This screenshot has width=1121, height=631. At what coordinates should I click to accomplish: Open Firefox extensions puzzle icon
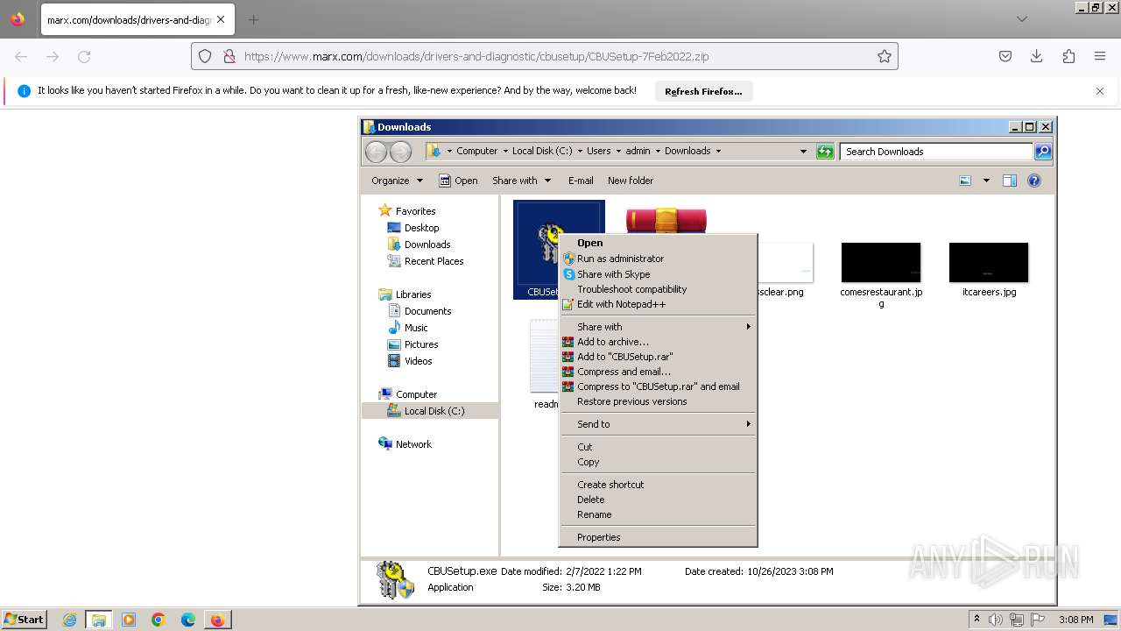tap(1068, 56)
